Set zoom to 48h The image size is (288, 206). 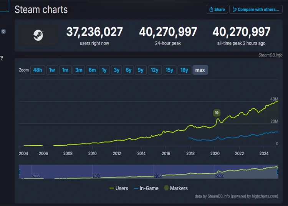tap(38, 70)
